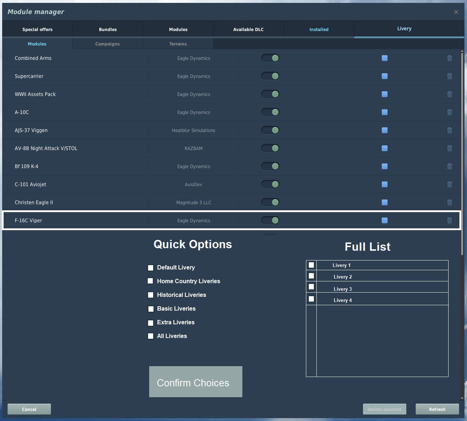Click trash icon for AV-8B Night Attack
This screenshot has width=467, height=421.
(x=450, y=148)
